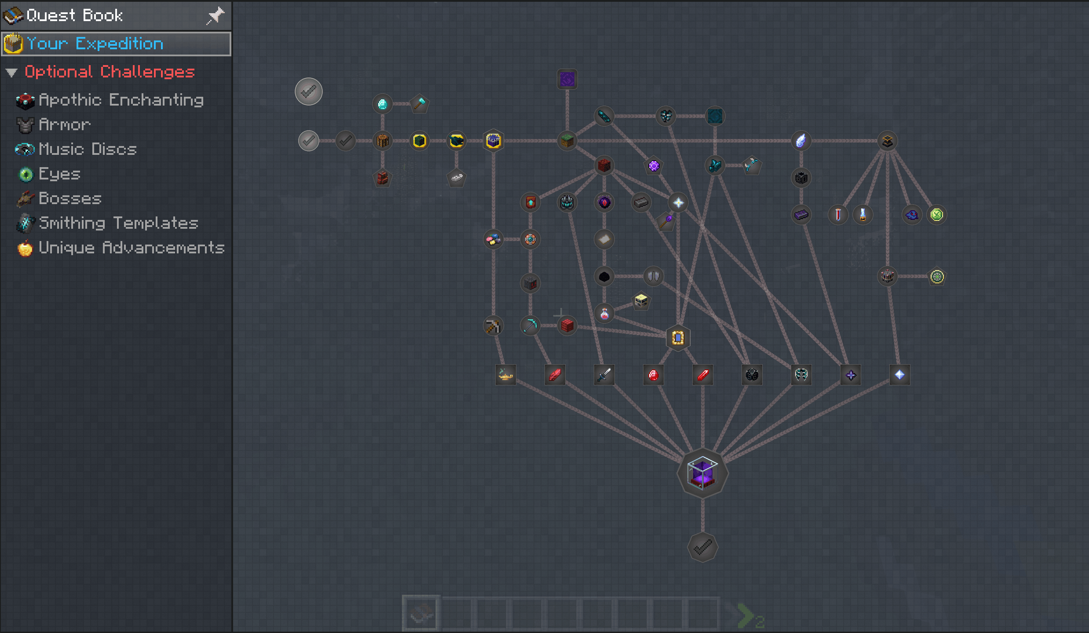Select the white sparkle star circle quest

coord(678,203)
